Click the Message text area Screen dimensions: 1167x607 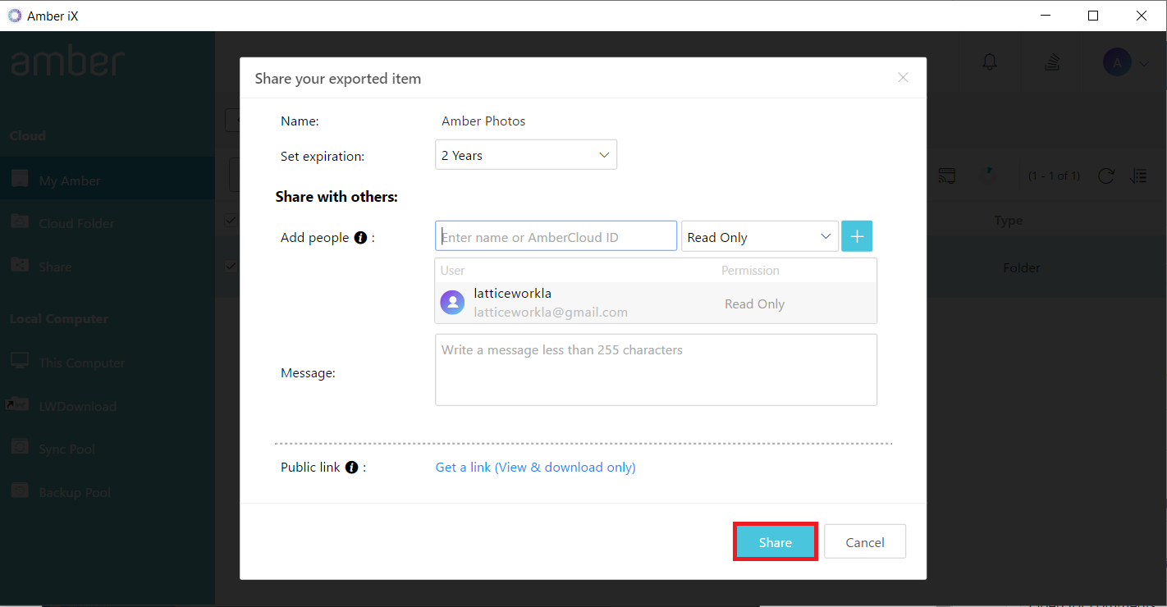pos(656,369)
